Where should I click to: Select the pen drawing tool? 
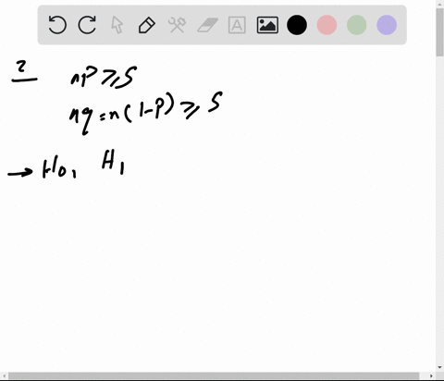pos(147,25)
